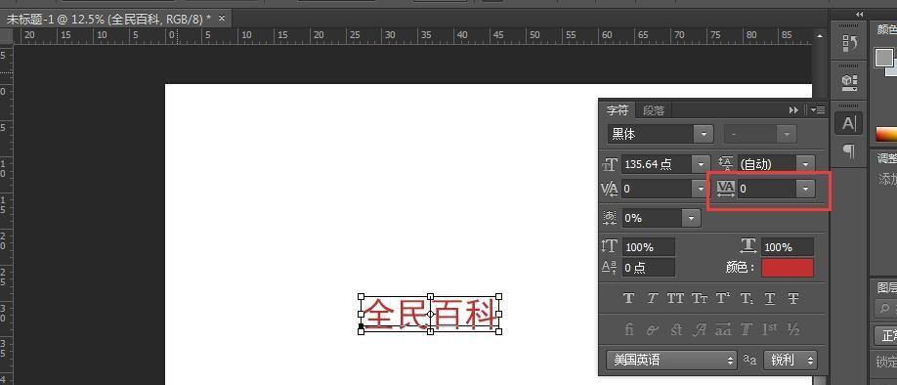This screenshot has height=385, width=897.
Task: Toggle Subscript text style
Action: tap(747, 298)
